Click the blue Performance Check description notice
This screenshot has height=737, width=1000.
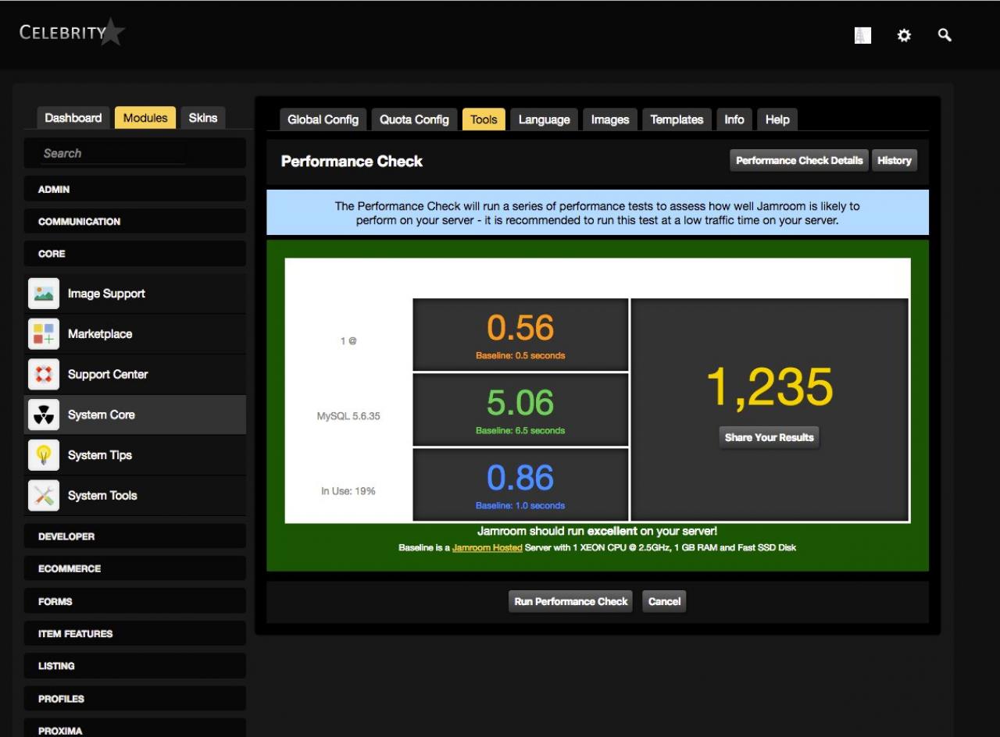[x=598, y=212]
